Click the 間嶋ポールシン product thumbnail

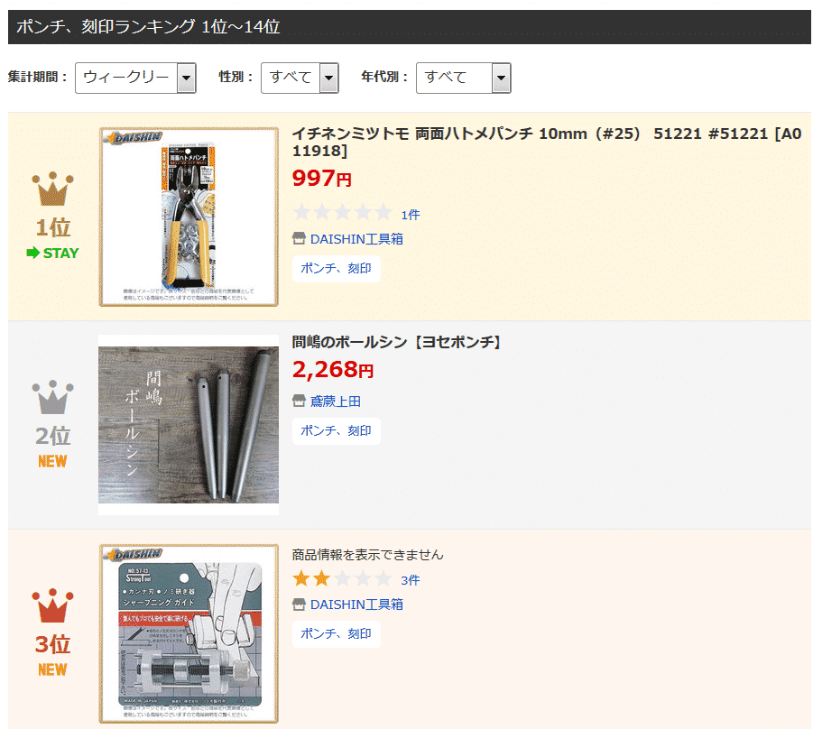(189, 425)
